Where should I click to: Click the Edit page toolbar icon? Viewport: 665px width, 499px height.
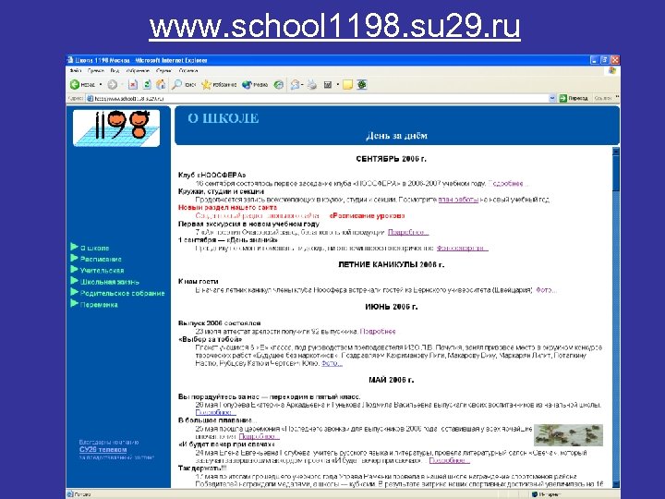click(x=328, y=85)
